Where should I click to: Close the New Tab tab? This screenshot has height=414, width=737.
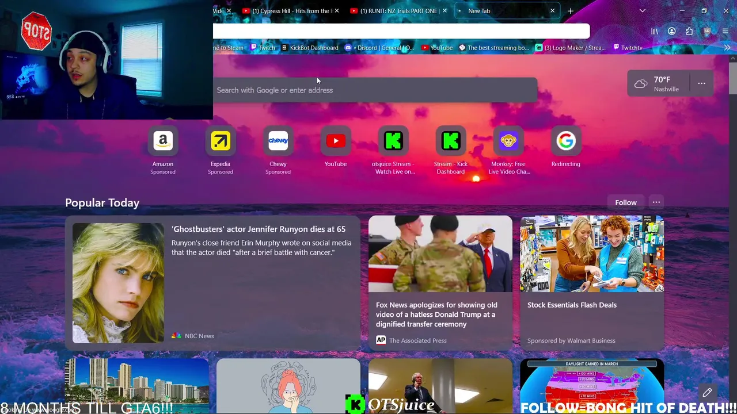(552, 11)
